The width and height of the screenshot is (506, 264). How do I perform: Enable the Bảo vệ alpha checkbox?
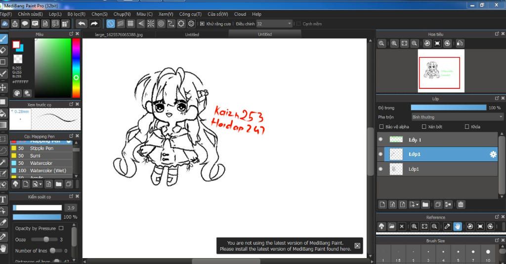[x=381, y=127]
